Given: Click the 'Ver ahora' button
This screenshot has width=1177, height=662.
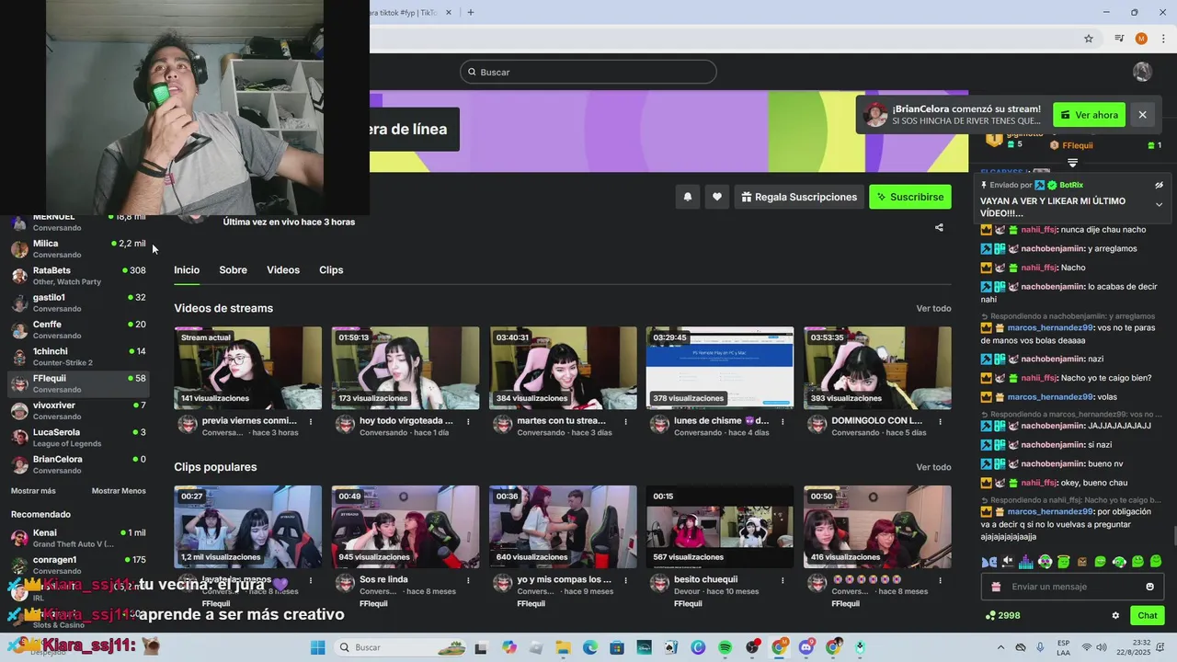Looking at the screenshot, I should click(x=1089, y=115).
